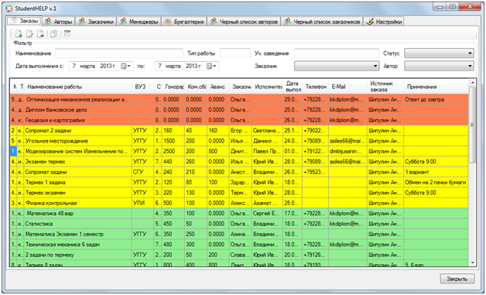Select the 'Сопромат задачи' order

pyautogui.click(x=239, y=172)
